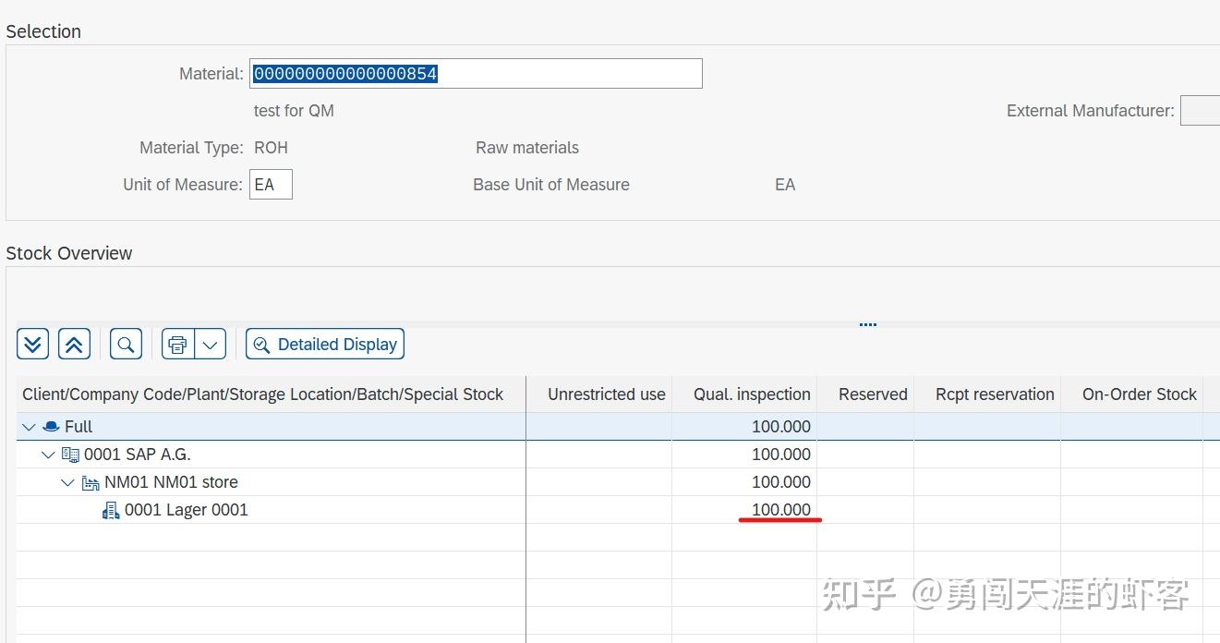Click the company code icon beside 0001 SAP A.G.
The width and height of the screenshot is (1220, 643).
pos(70,454)
